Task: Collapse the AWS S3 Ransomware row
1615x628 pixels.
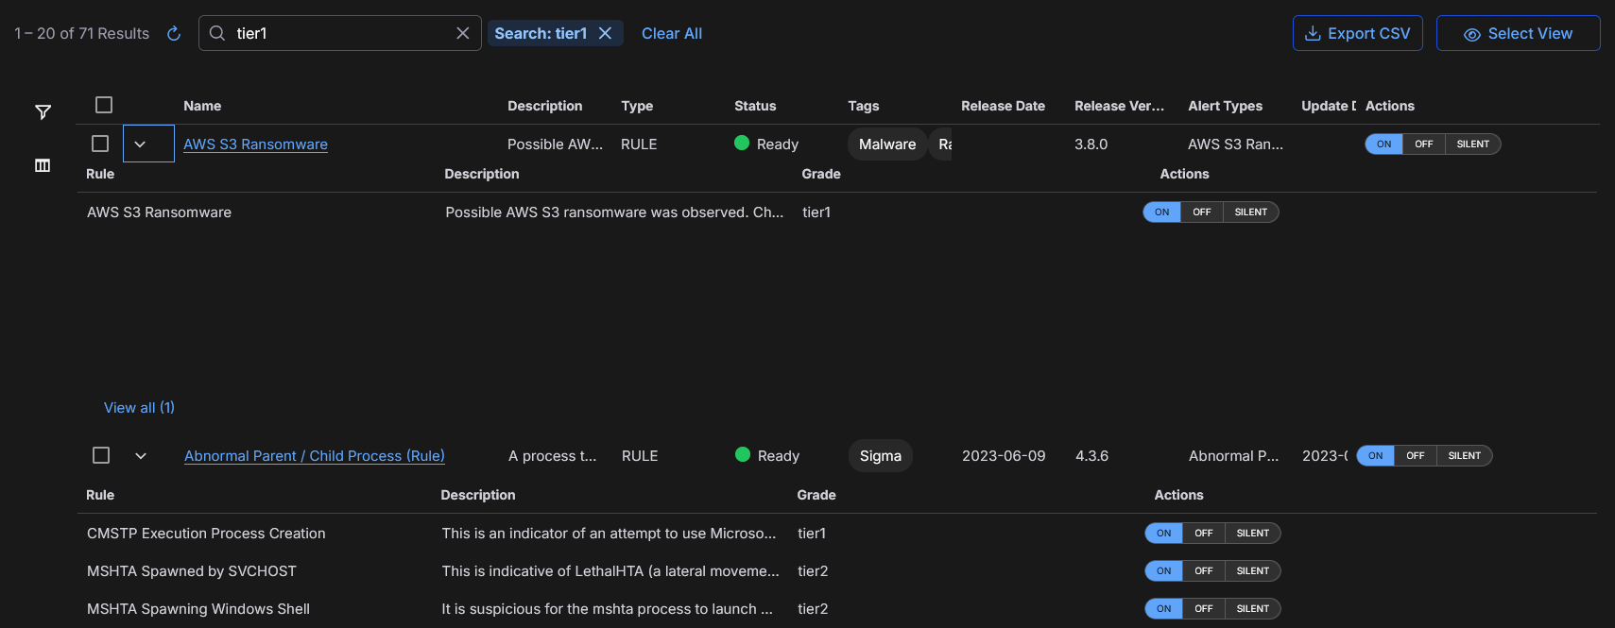Action: [140, 144]
